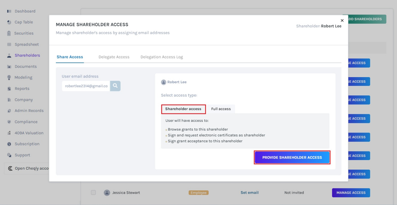Click Set email link for Jessica Stewart

pyautogui.click(x=249, y=193)
